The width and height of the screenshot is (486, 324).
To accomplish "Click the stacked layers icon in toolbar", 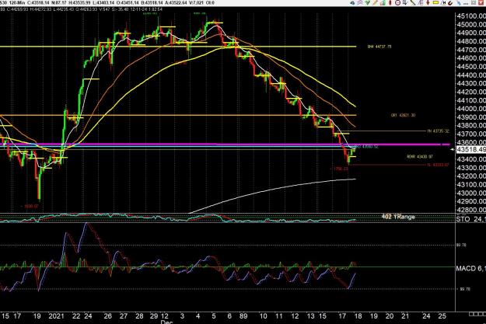I will click(x=360, y=2).
